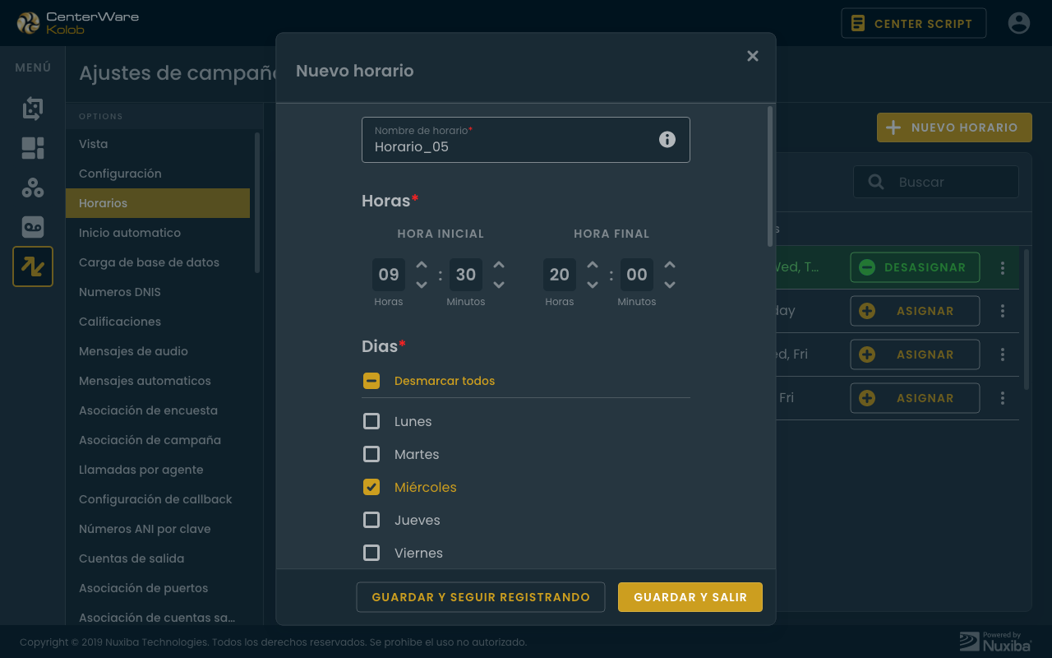Screen dimensions: 1052x658
Task: Click the final hour value 20
Action: point(560,275)
